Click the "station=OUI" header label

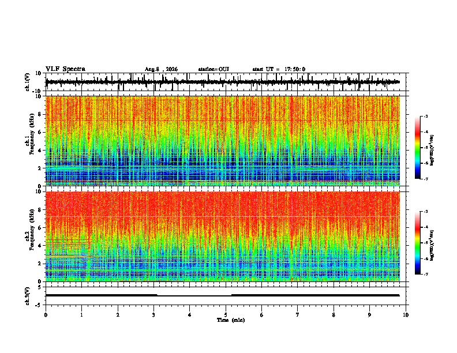click(x=213, y=69)
